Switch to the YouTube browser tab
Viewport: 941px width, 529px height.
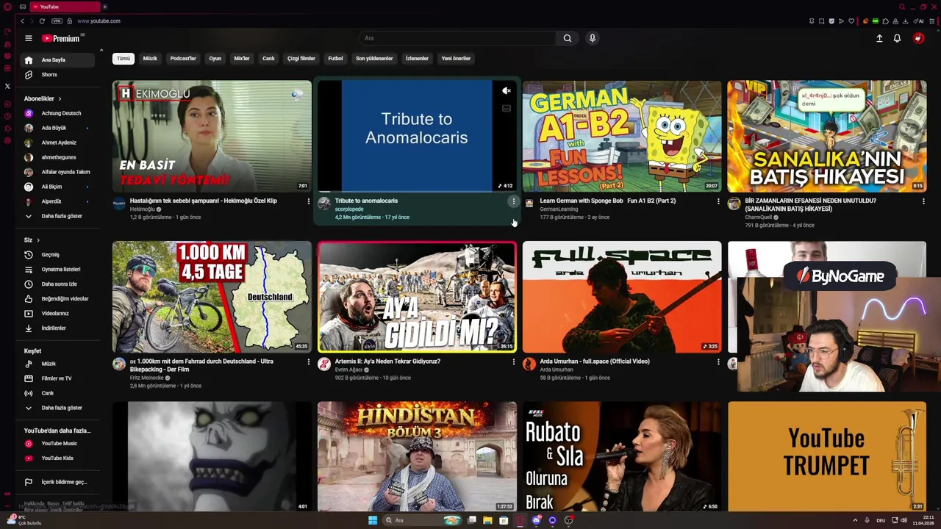[65, 7]
